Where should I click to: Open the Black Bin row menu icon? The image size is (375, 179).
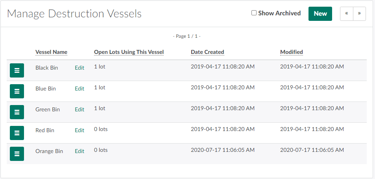pos(17,70)
